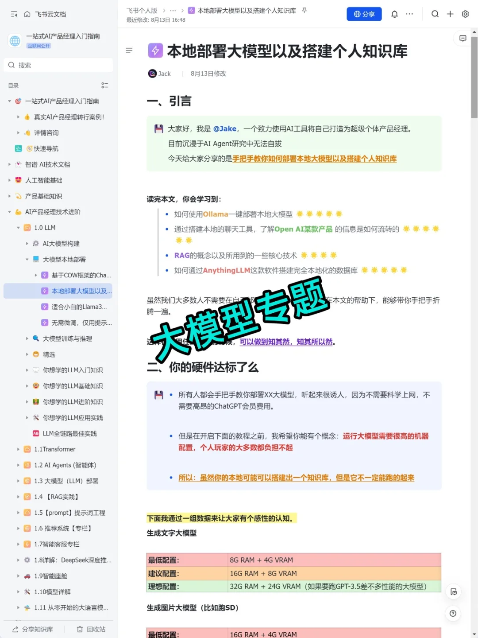Viewport: 478px width, 638px height.
Task: Collapse 1.0 LLM node
Action: (18, 228)
